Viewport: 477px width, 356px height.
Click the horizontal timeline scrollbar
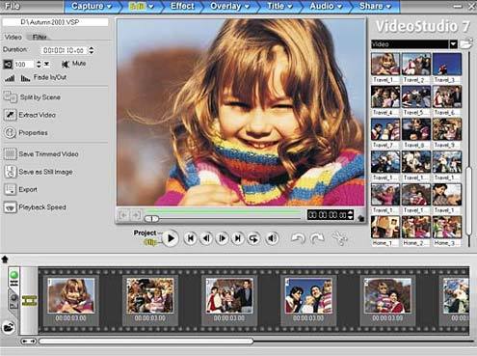[x=146, y=341]
